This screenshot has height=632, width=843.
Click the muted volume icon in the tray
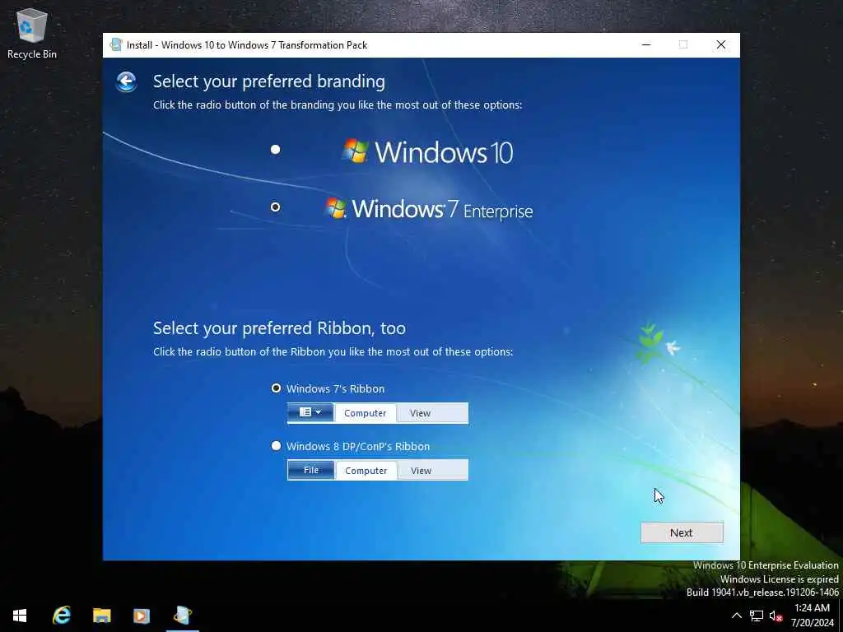(x=775, y=616)
